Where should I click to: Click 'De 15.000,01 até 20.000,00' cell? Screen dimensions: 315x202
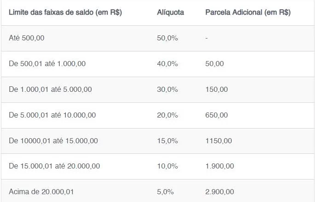(x=54, y=166)
